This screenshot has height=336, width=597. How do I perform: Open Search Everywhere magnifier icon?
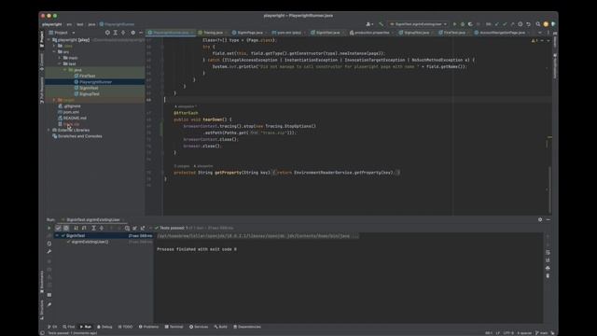click(x=538, y=24)
